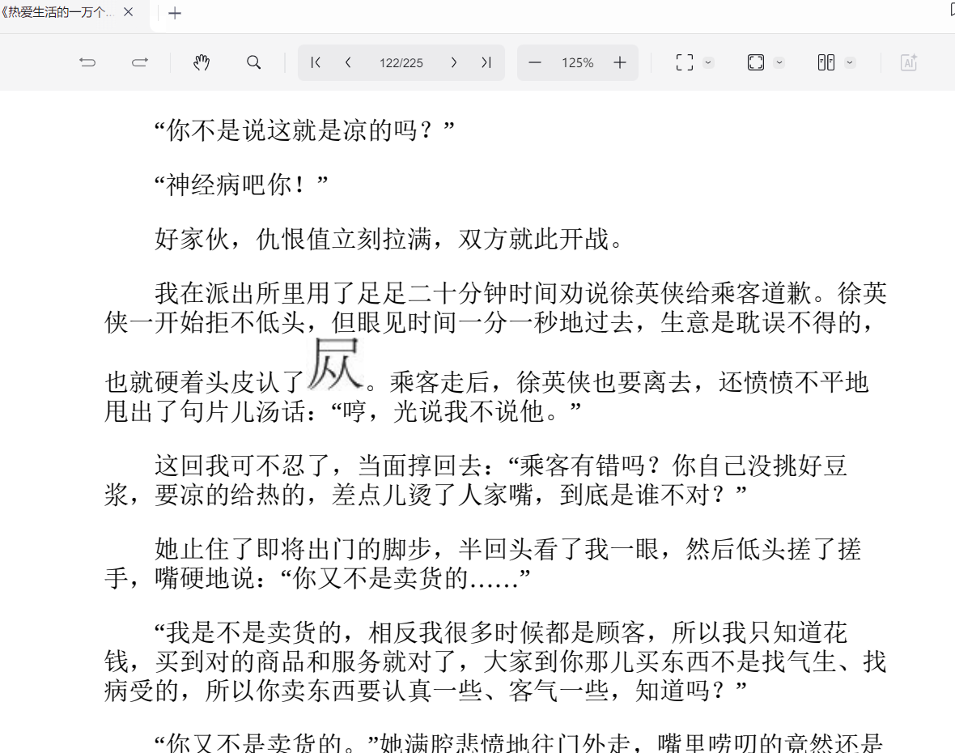
Task: Click the text “哼，光说我不说他。”
Action: [x=456, y=411]
